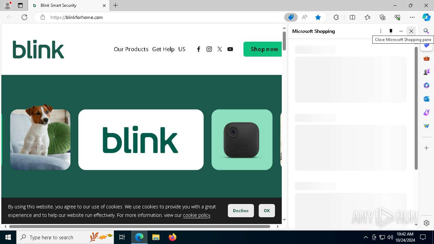Activate Read aloud icon in address bar
The height and width of the screenshot is (244, 434).
304,17
